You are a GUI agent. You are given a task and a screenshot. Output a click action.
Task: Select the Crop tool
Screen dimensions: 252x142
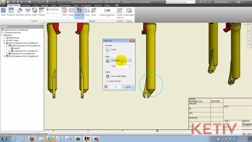[x=93, y=12]
